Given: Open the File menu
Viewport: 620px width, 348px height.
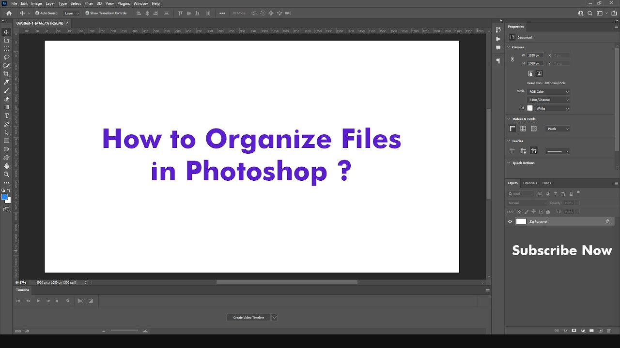Looking at the screenshot, I should coord(14,3).
